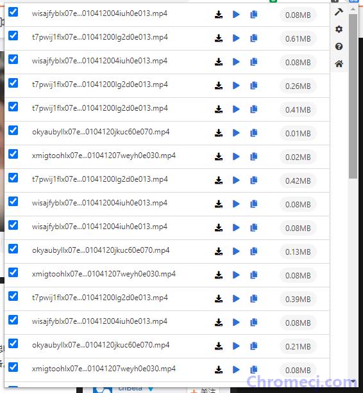
Task: Copy link of the 0.21MB okyaubyllx07e file
Action: tap(254, 346)
